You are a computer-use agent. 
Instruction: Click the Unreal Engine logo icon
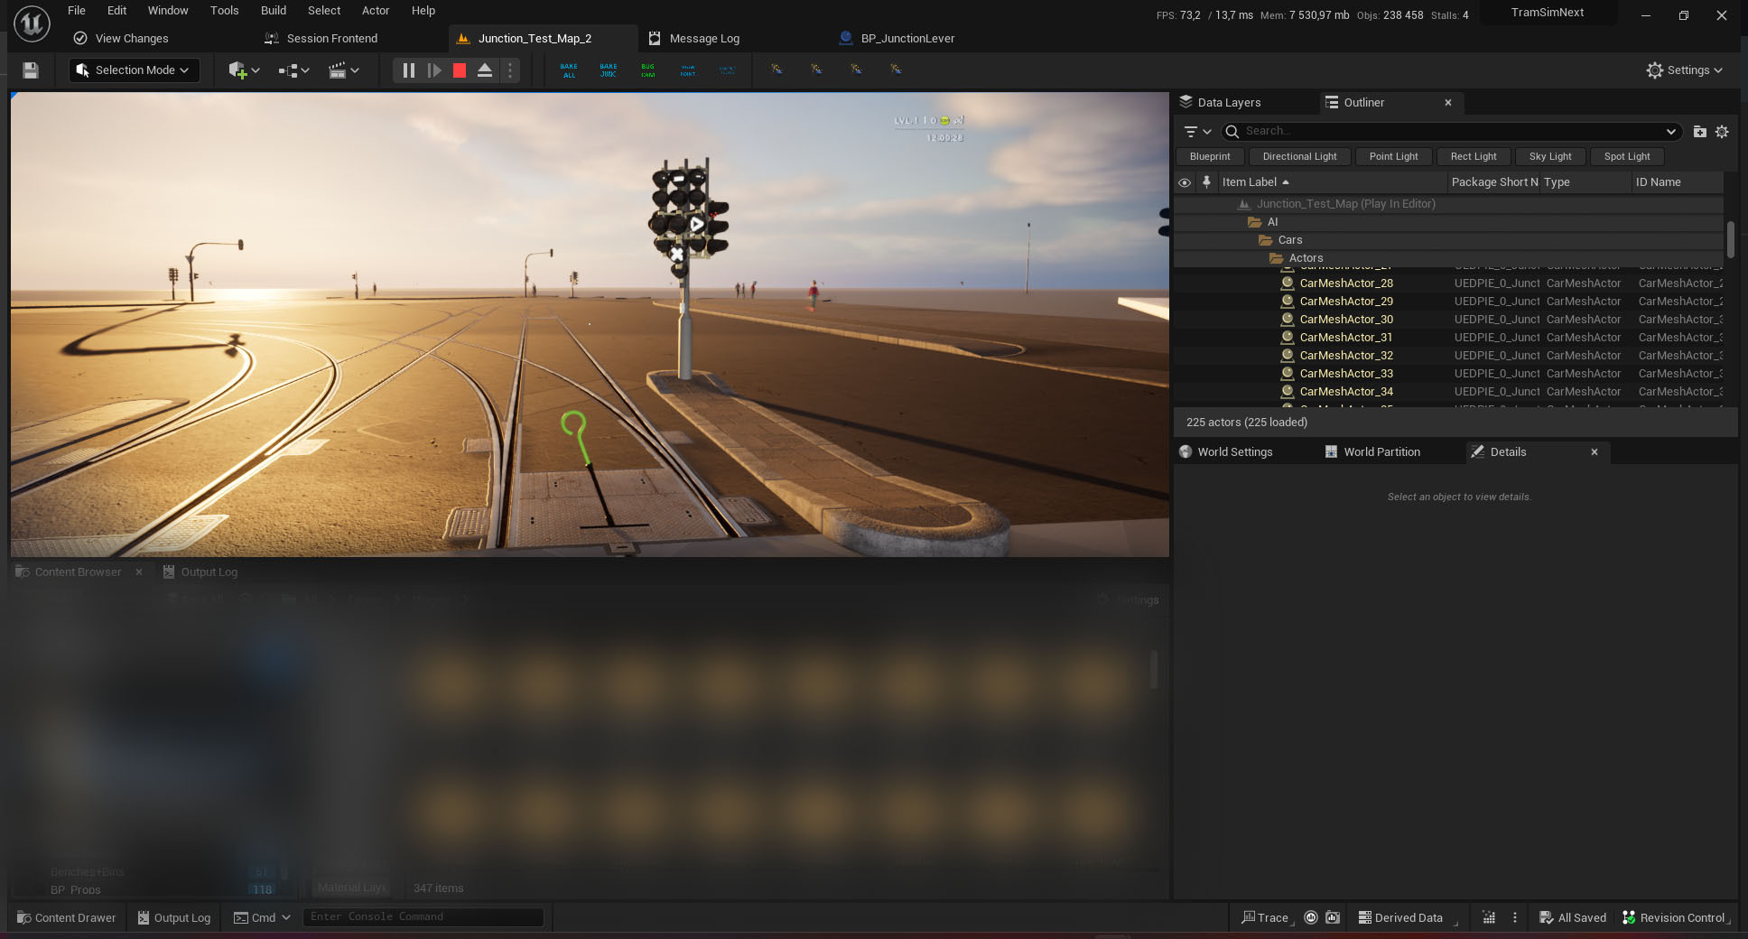click(x=32, y=24)
